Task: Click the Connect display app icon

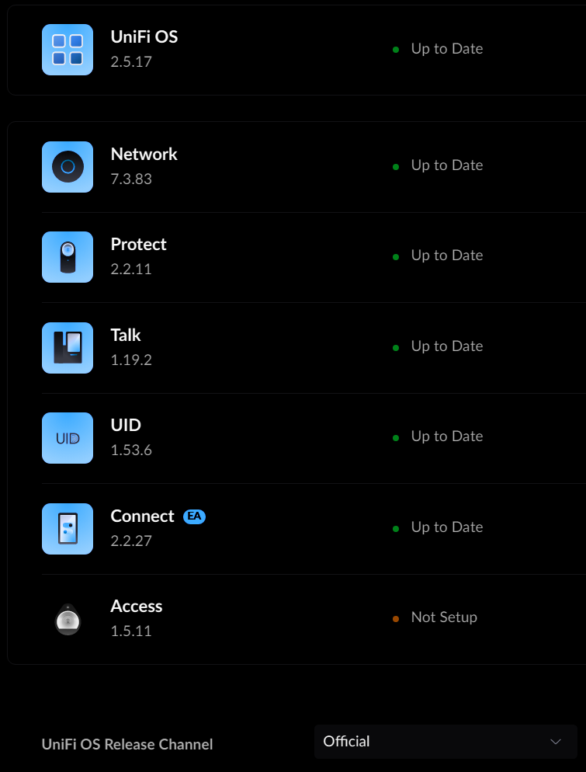Action: 67,529
